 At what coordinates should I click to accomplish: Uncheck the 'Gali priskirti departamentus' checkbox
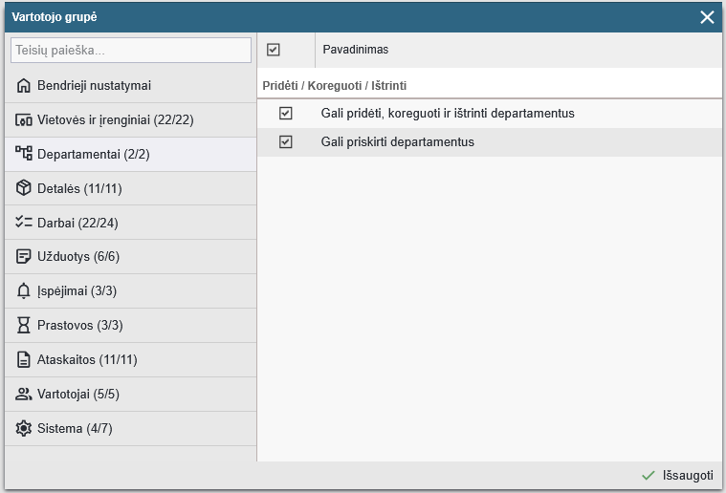click(286, 142)
